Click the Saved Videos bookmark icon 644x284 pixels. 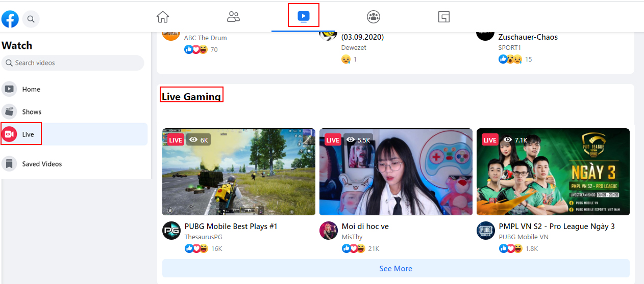click(9, 164)
